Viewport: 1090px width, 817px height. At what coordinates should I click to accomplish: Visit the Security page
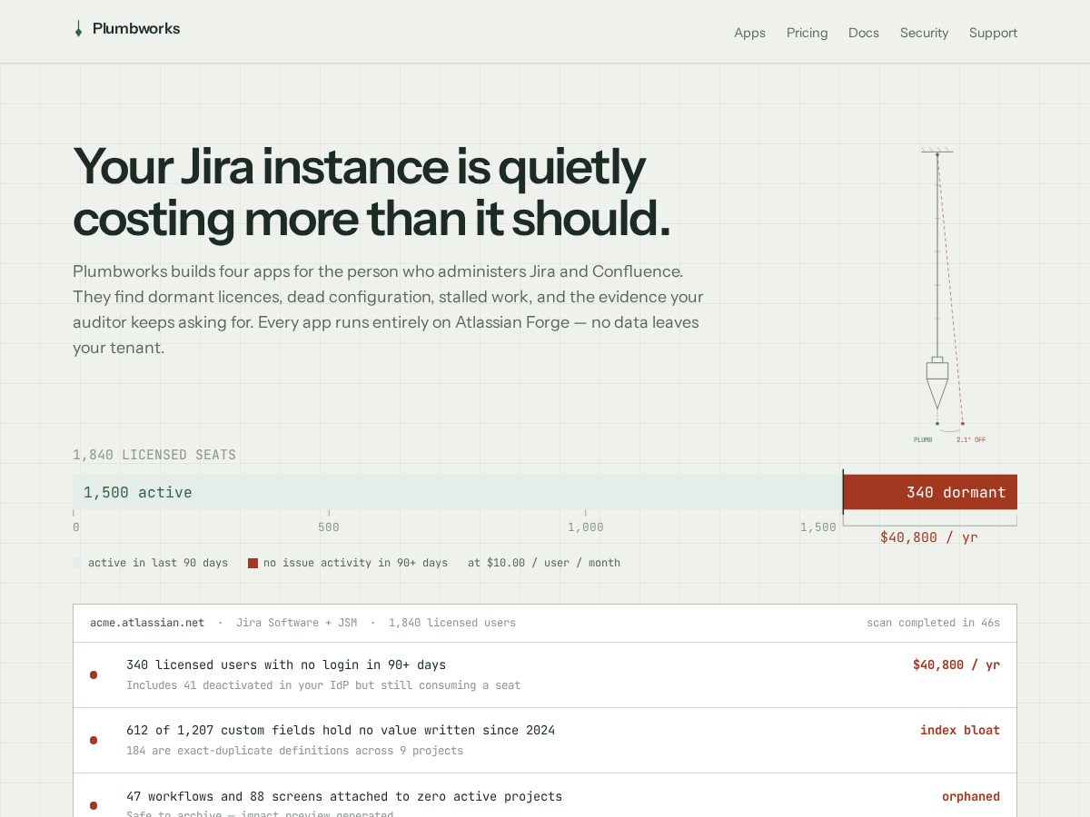[924, 33]
